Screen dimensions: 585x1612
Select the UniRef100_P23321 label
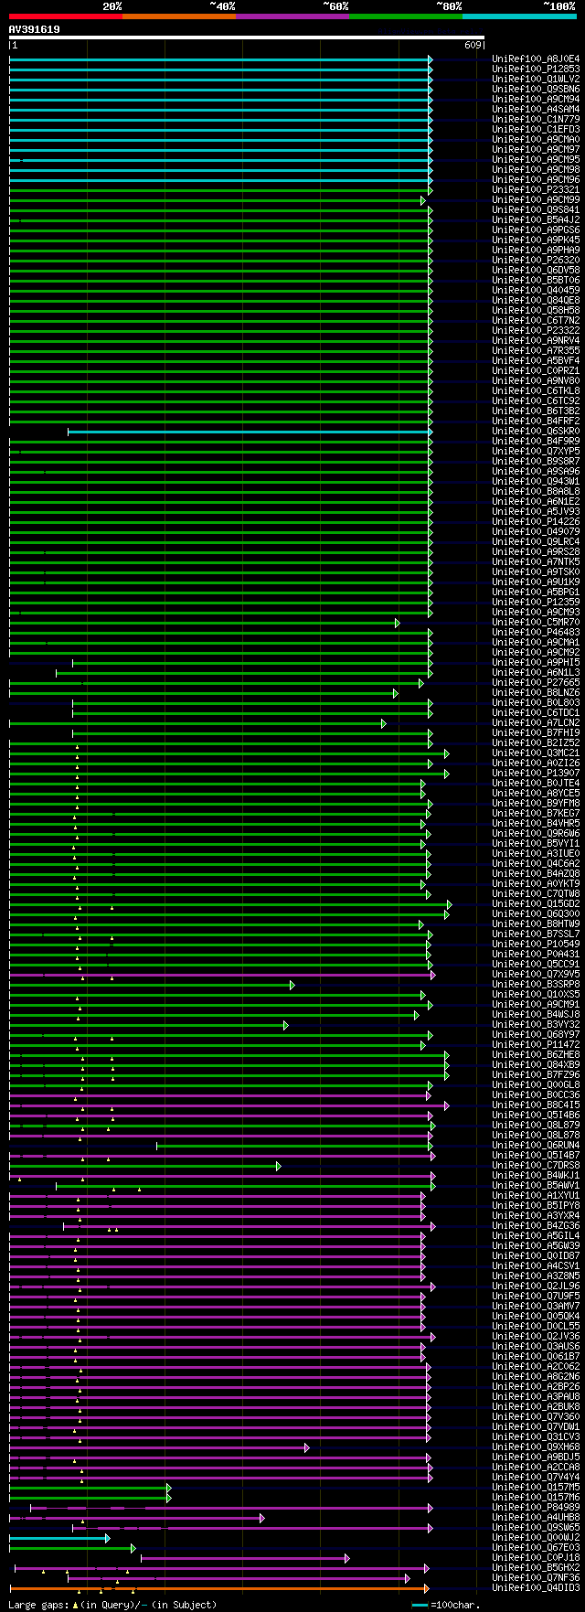pyautogui.click(x=536, y=189)
